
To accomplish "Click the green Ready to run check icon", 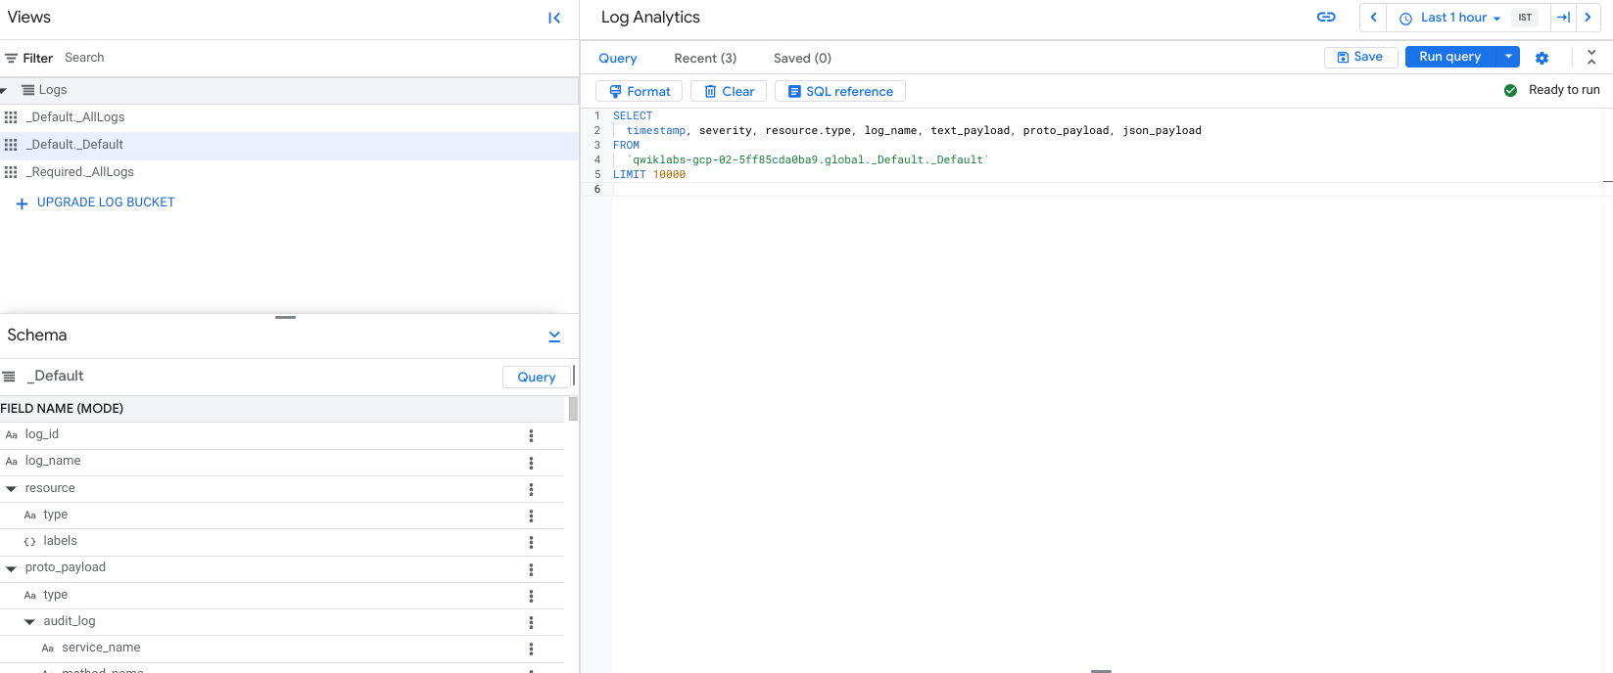I will (1510, 90).
